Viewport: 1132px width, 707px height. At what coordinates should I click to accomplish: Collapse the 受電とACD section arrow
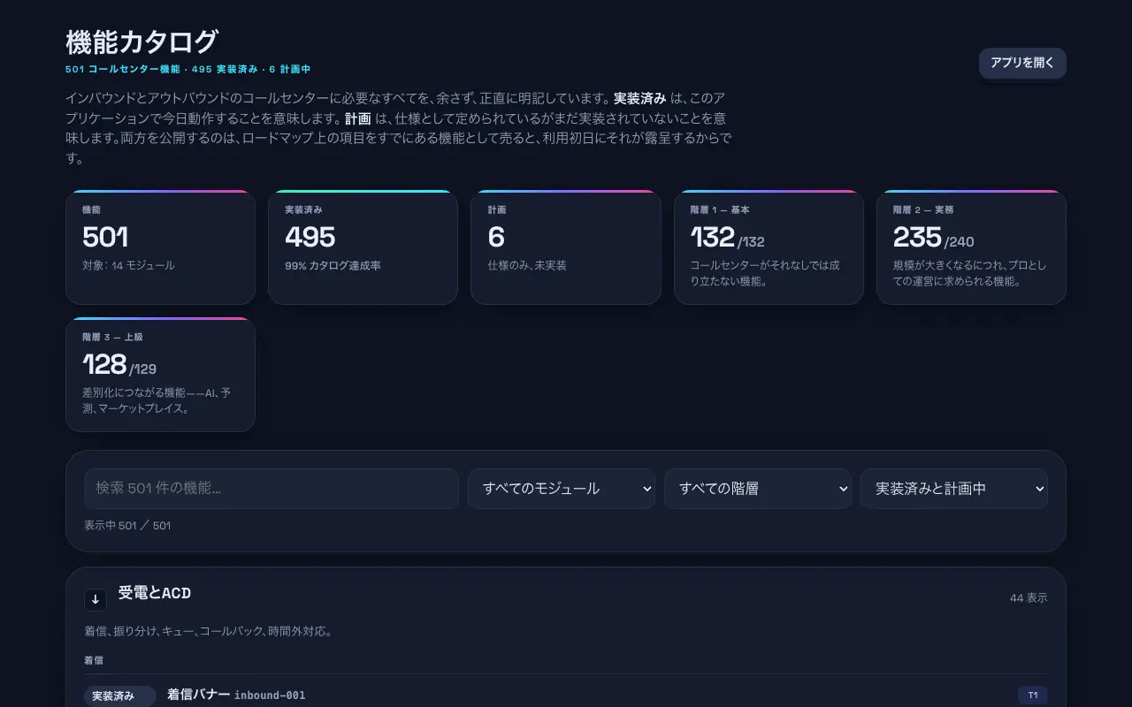click(x=96, y=600)
